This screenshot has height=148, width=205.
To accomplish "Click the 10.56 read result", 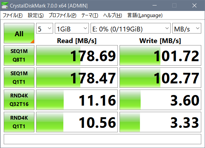I will pyautogui.click(x=77, y=122).
